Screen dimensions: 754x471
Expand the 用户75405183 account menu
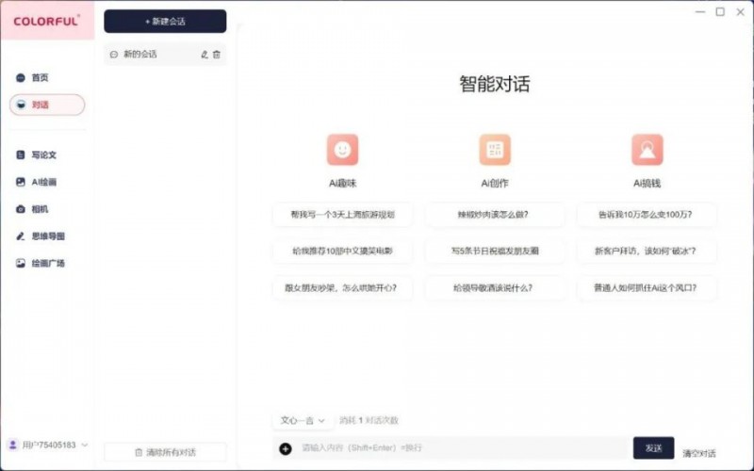click(x=84, y=445)
